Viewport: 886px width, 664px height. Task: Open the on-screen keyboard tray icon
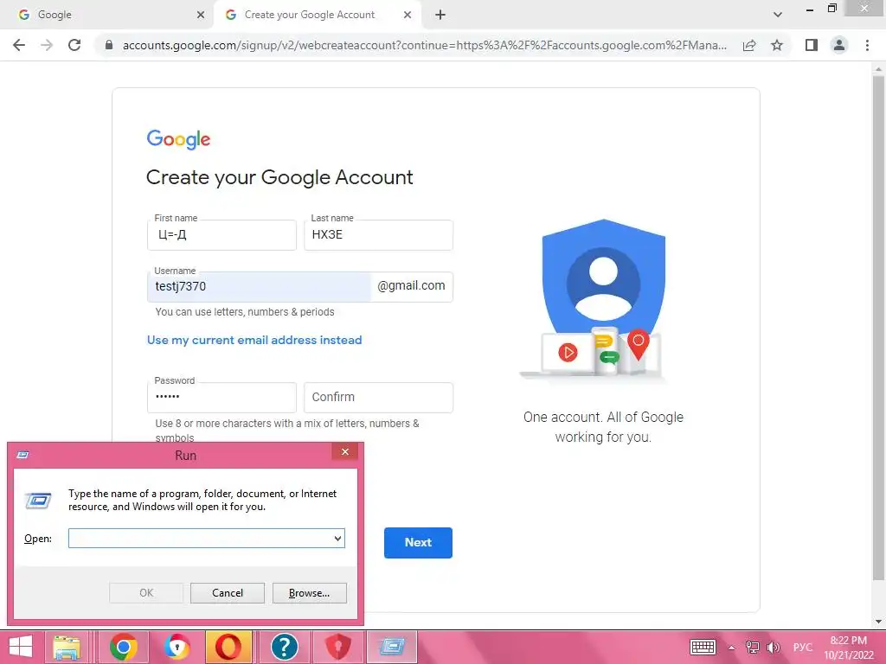tap(703, 647)
